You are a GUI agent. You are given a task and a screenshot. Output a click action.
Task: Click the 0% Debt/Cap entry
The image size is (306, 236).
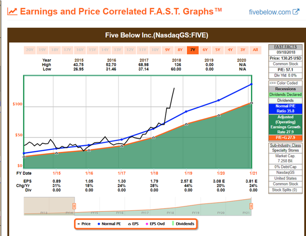tap(285, 167)
